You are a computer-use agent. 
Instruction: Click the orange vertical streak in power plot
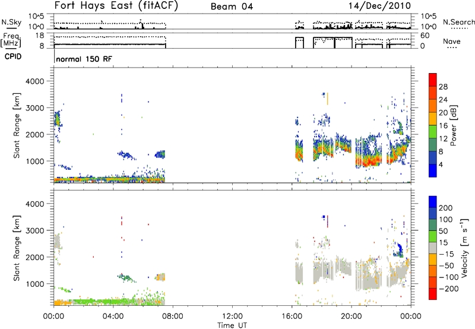328,99
